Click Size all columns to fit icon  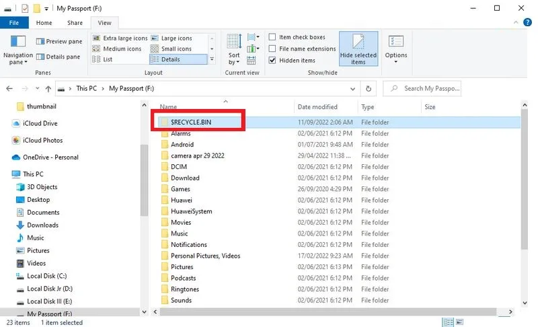(x=251, y=61)
